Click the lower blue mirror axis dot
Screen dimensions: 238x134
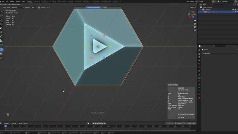(104, 58)
